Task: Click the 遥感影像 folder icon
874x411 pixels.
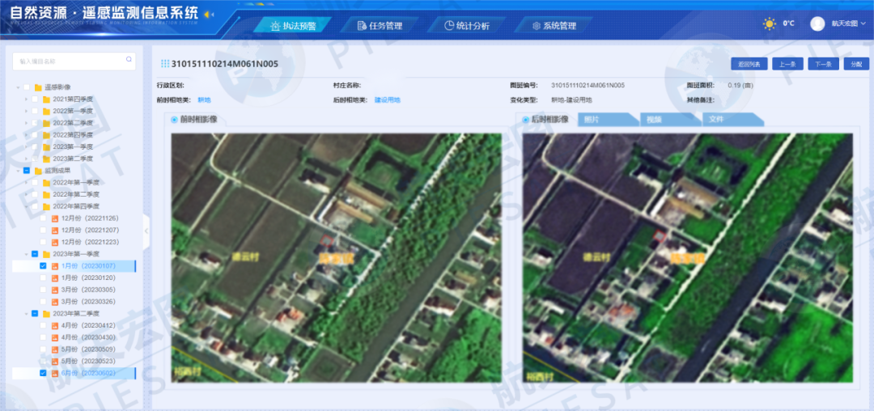Action: 37,87
